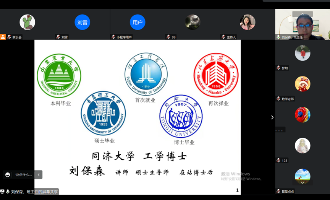Click the red swirl avatar above '...'
This screenshot has height=200, width=330.
click(302, 115)
